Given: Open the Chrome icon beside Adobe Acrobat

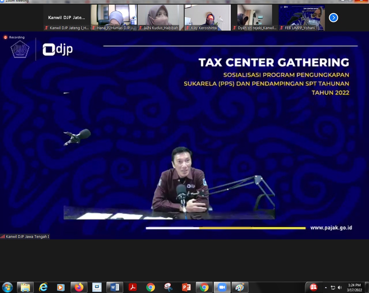Looking at the screenshot, I should [151, 288].
